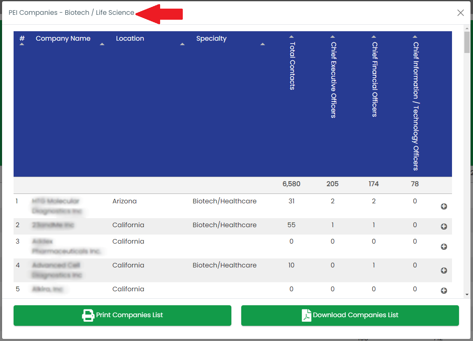Click the 78 CIO total value

[415, 184]
